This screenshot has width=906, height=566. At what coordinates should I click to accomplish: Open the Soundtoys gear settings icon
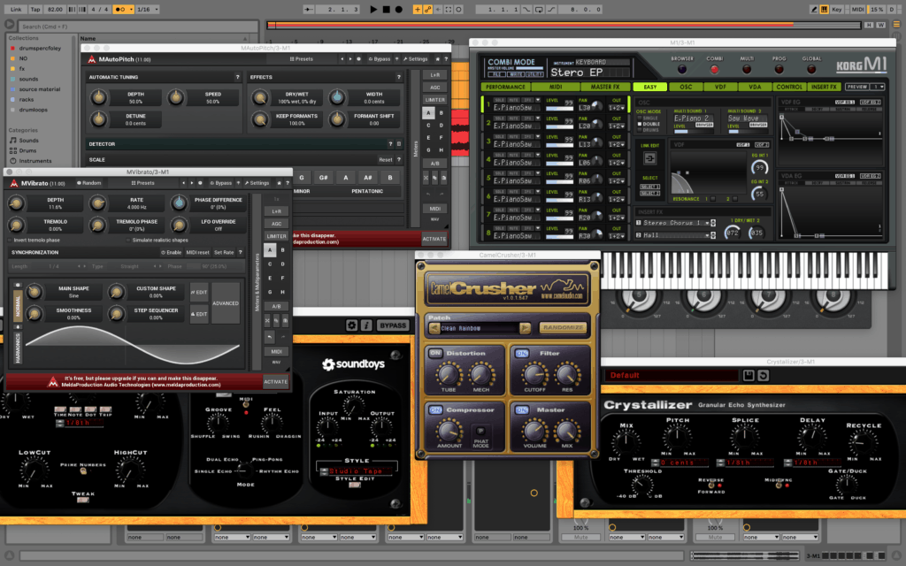coord(351,325)
